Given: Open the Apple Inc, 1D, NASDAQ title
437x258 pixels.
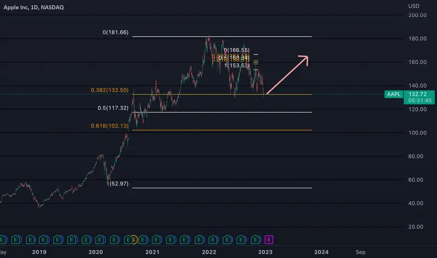Looking at the screenshot, I should point(33,7).
